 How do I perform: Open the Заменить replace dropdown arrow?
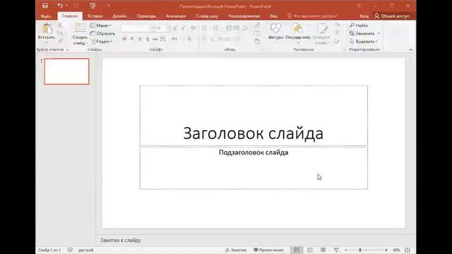pyautogui.click(x=379, y=33)
